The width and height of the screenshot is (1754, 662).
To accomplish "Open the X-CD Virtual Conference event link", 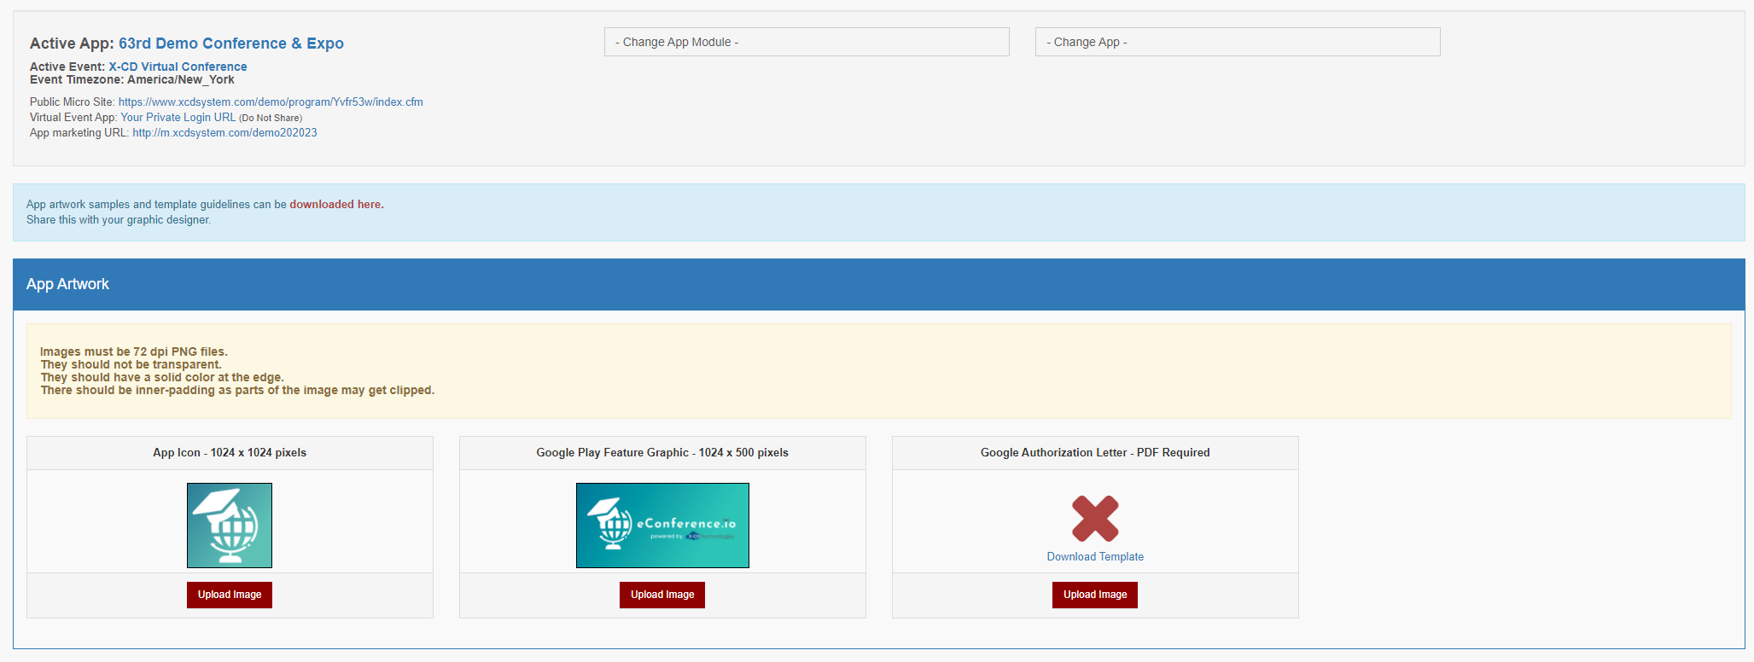I will tap(178, 67).
